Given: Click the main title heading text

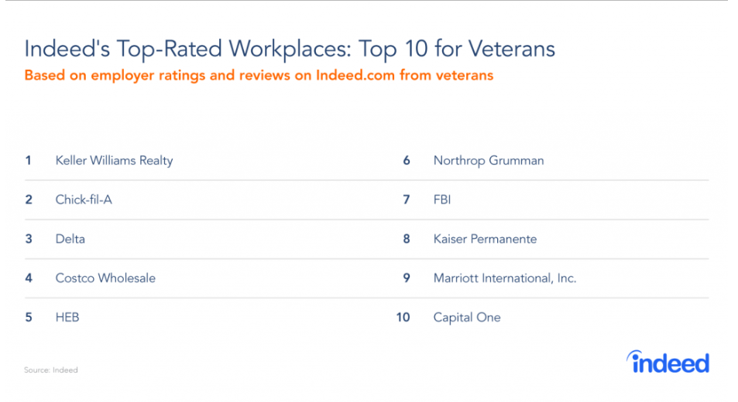Looking at the screenshot, I should click(290, 49).
